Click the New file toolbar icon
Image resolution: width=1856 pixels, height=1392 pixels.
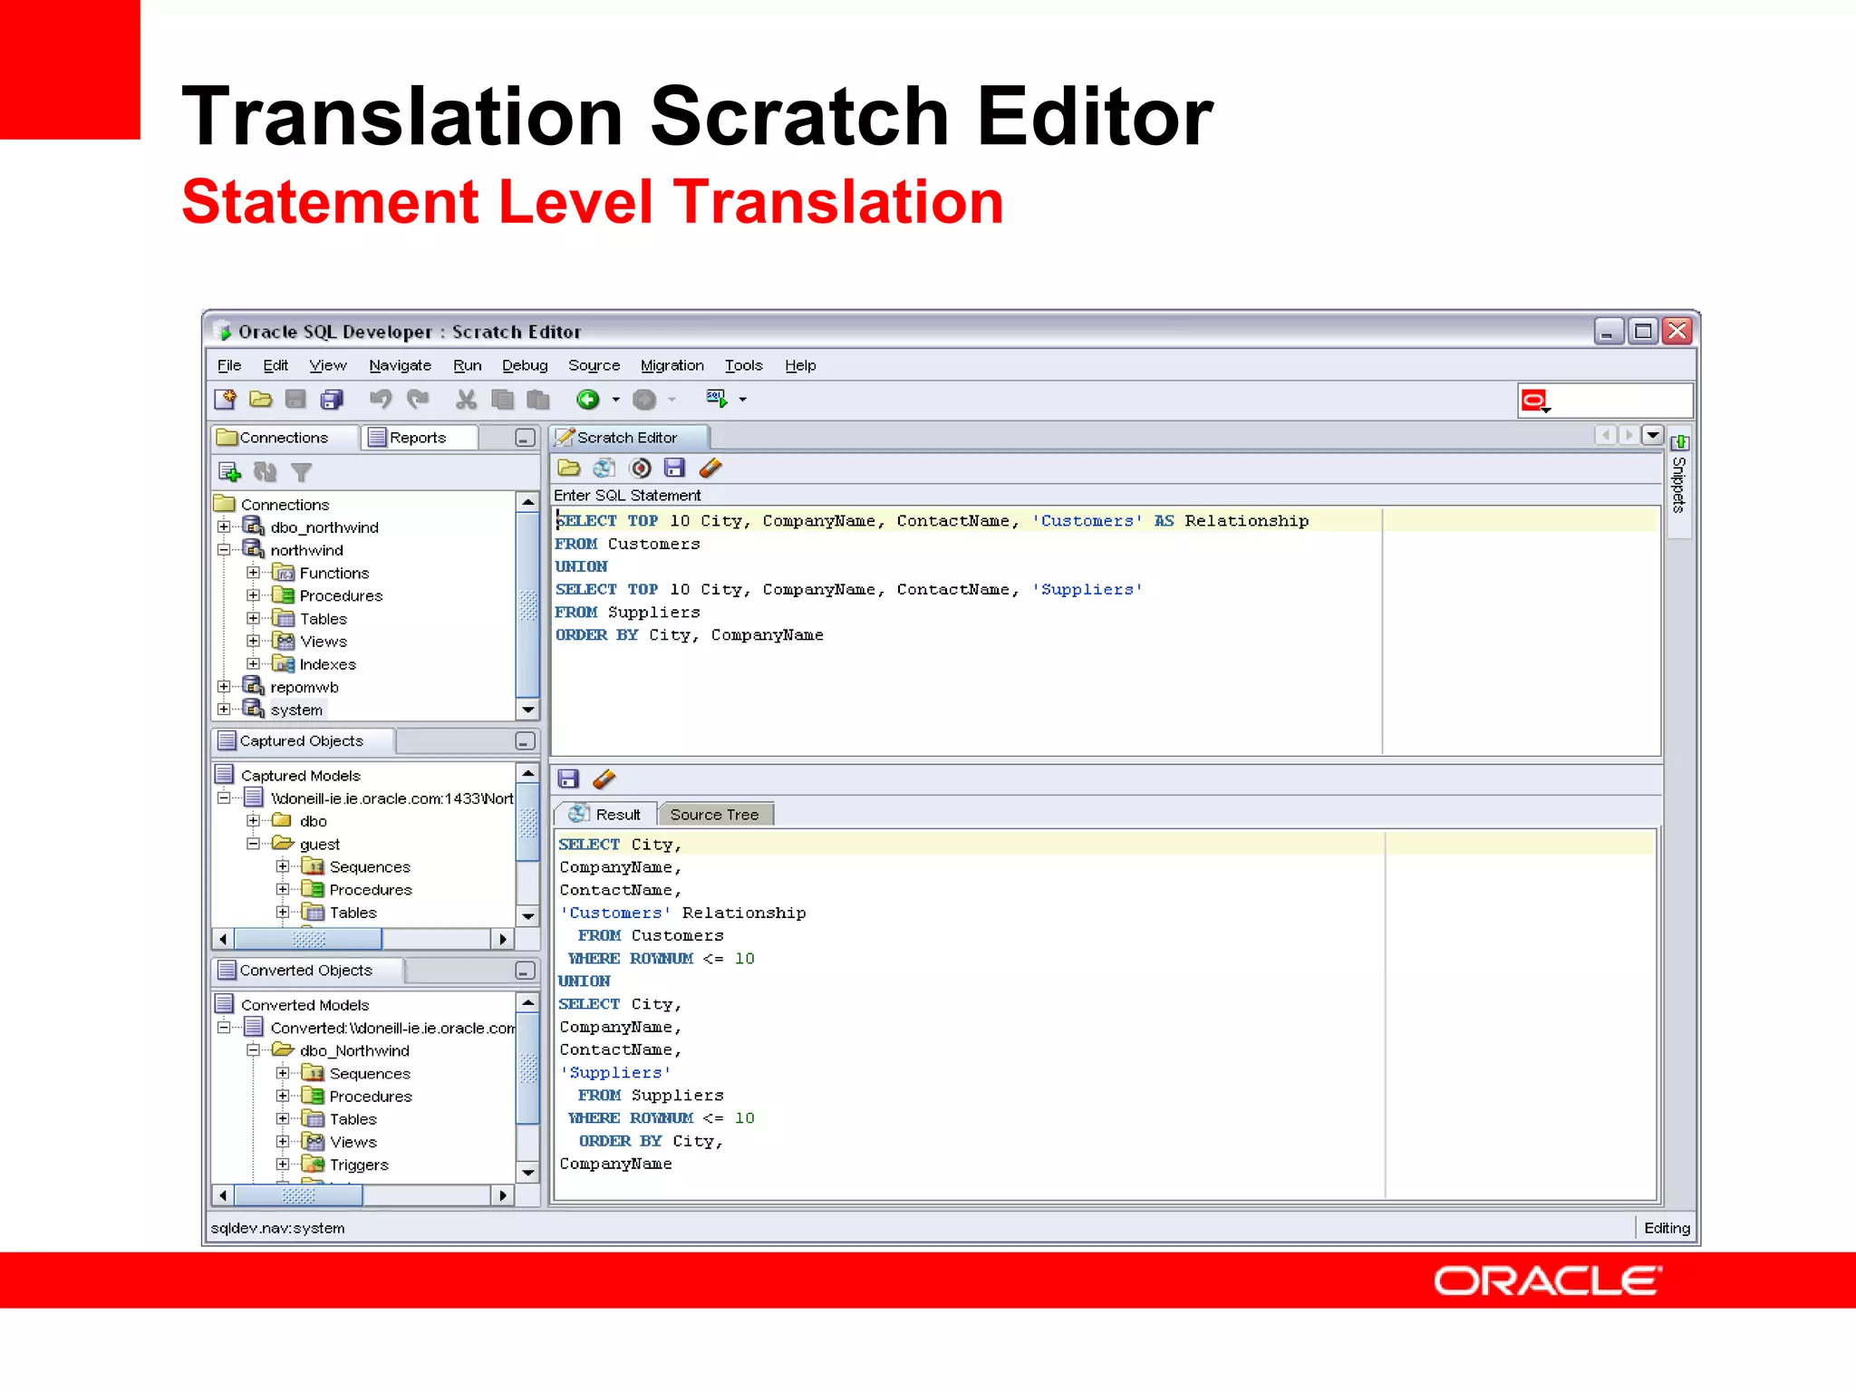coord(226,399)
